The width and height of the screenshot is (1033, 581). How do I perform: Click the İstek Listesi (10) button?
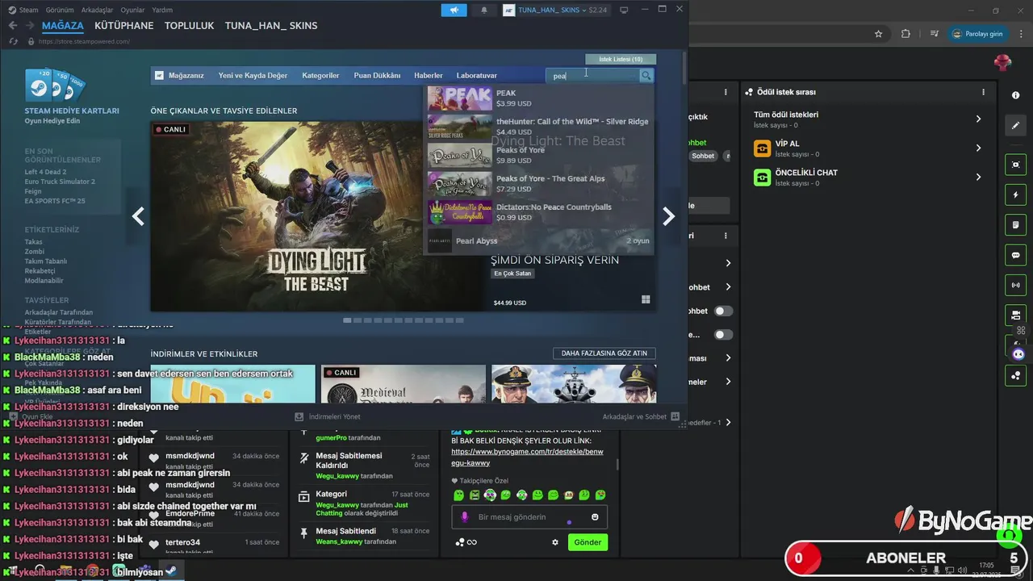click(621, 59)
